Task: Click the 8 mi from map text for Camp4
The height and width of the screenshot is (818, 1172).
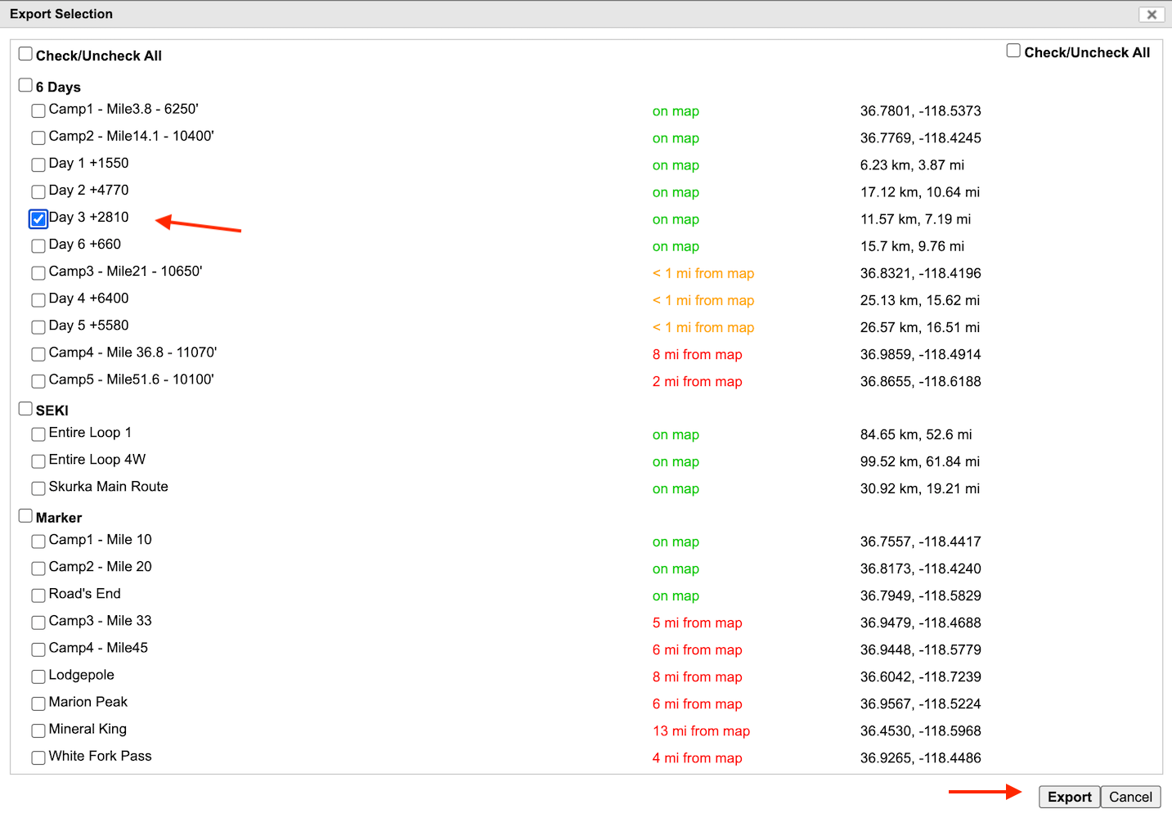Action: tap(697, 354)
